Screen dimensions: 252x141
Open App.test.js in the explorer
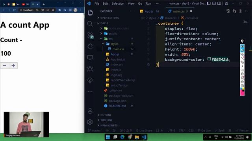coord(118,59)
